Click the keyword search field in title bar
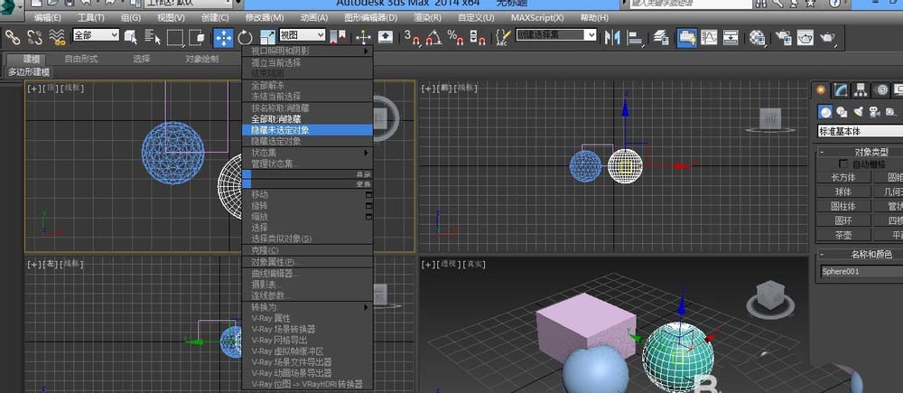 point(691,4)
